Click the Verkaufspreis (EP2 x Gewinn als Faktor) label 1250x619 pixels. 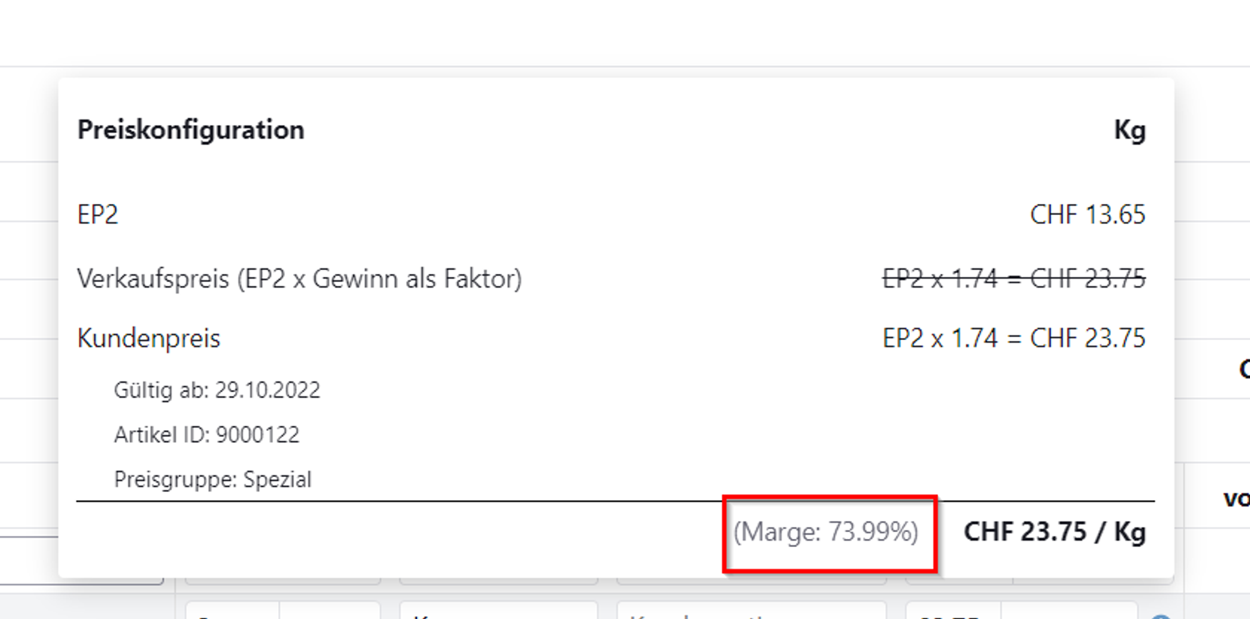299,279
